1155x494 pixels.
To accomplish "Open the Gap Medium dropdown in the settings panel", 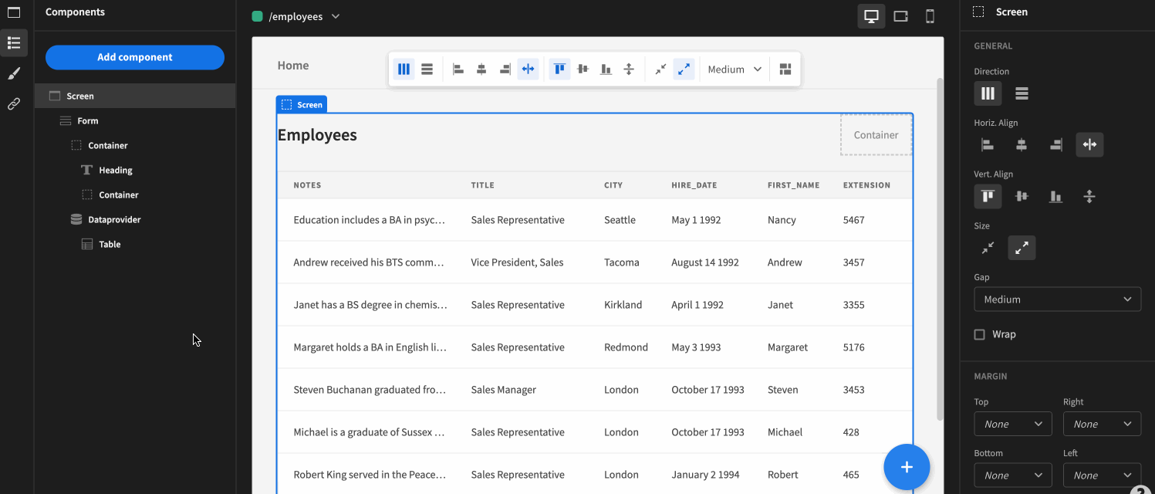I will (x=1057, y=299).
